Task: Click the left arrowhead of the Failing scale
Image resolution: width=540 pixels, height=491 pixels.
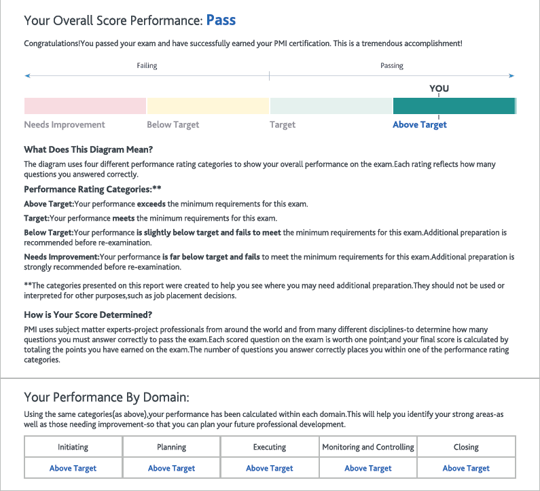Action: 27,75
